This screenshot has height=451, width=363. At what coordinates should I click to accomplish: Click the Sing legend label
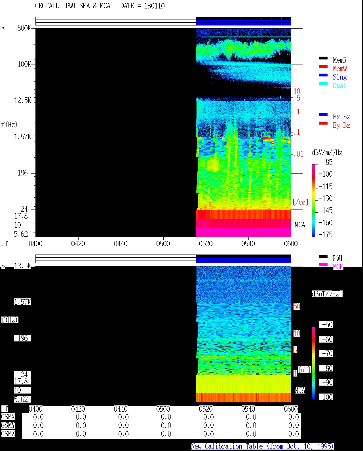pos(340,77)
